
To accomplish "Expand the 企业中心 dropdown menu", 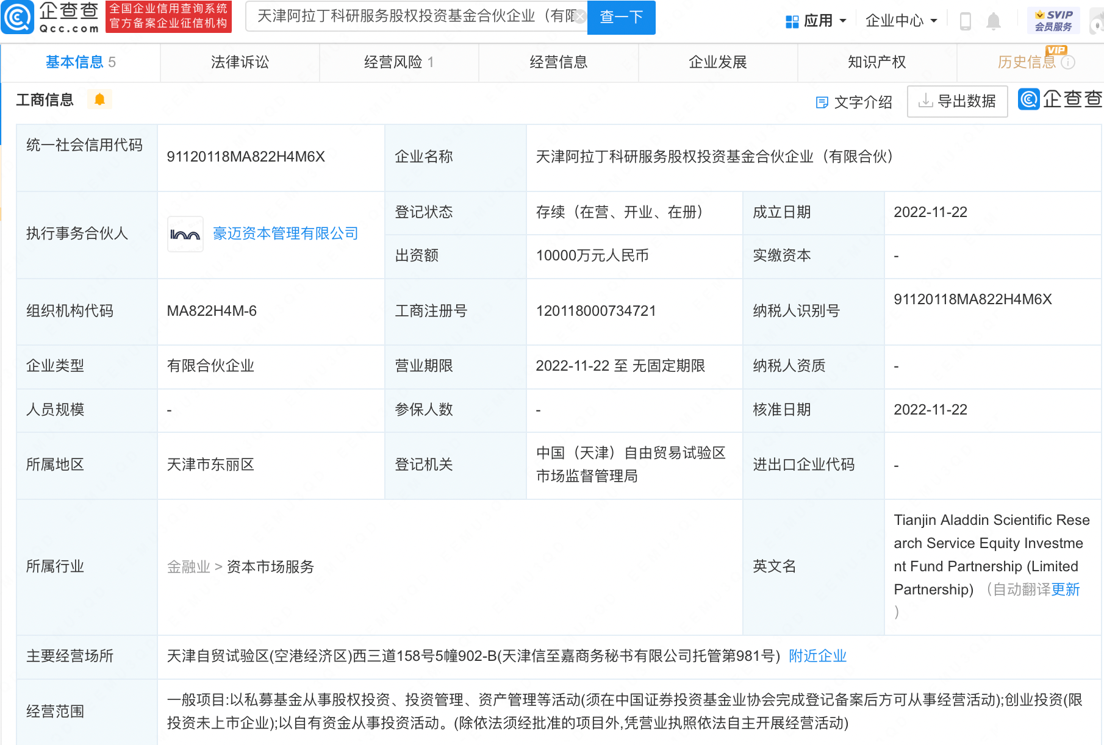I will pos(901,21).
